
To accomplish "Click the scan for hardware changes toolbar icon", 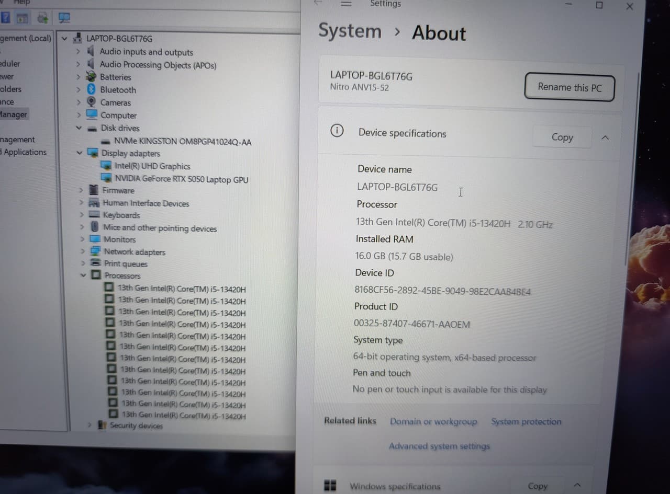I will (64, 18).
